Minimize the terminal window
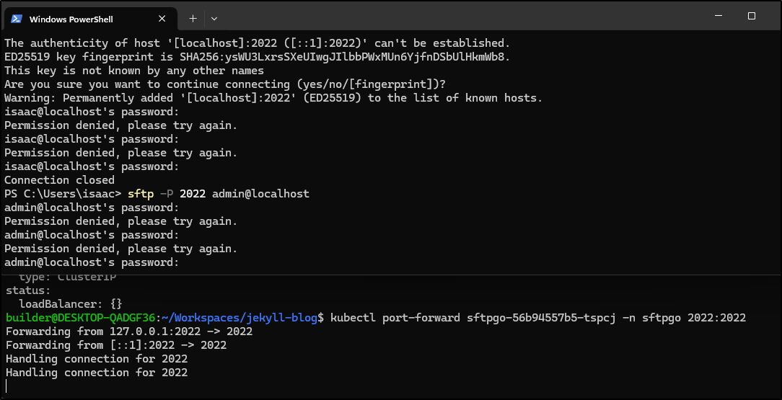 (719, 16)
